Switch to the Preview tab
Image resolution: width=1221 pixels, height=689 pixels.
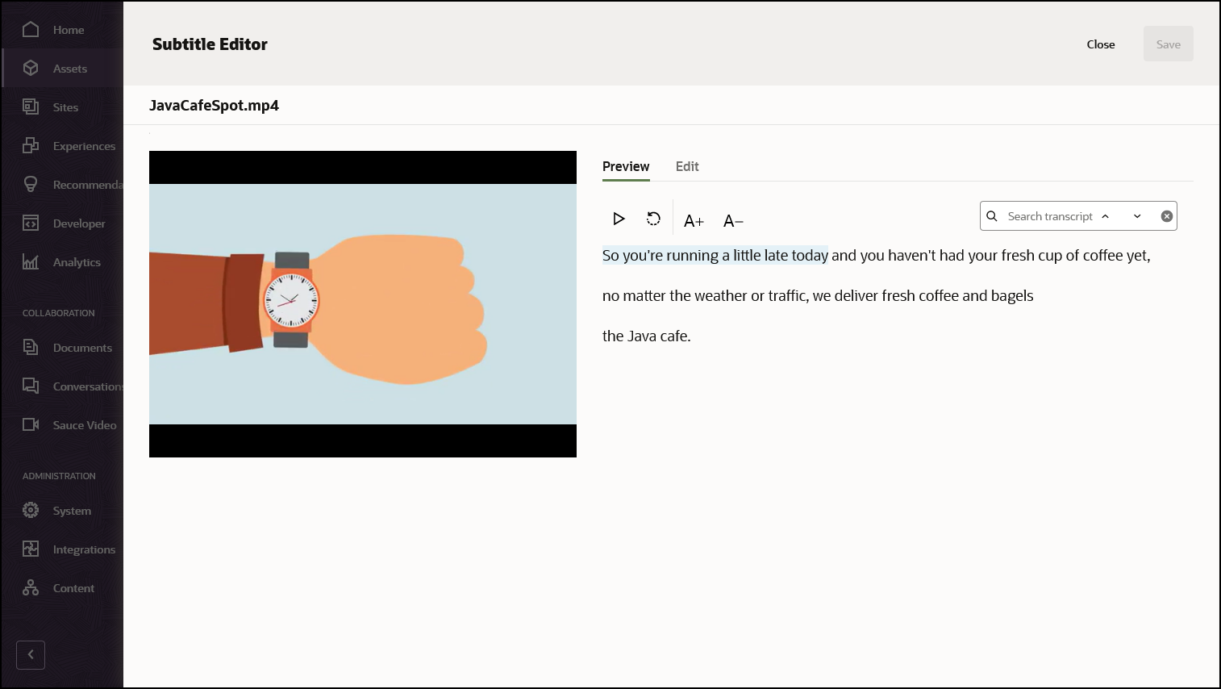coord(626,166)
